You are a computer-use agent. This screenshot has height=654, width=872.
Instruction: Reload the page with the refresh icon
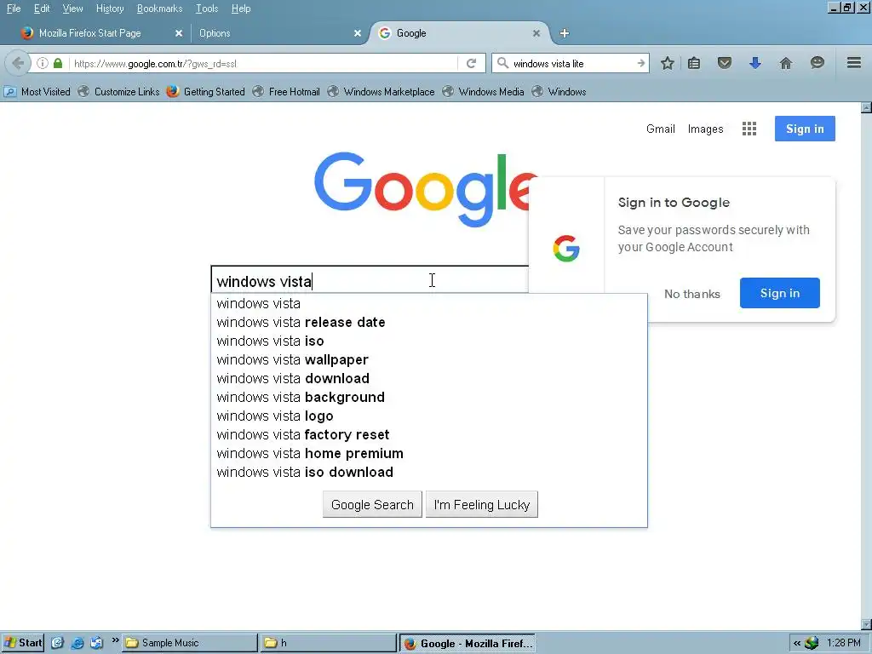[x=472, y=63]
